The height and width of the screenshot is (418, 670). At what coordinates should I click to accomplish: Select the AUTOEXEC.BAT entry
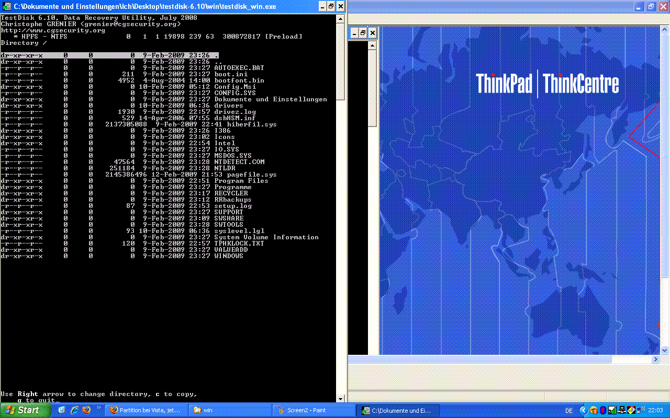(x=132, y=68)
